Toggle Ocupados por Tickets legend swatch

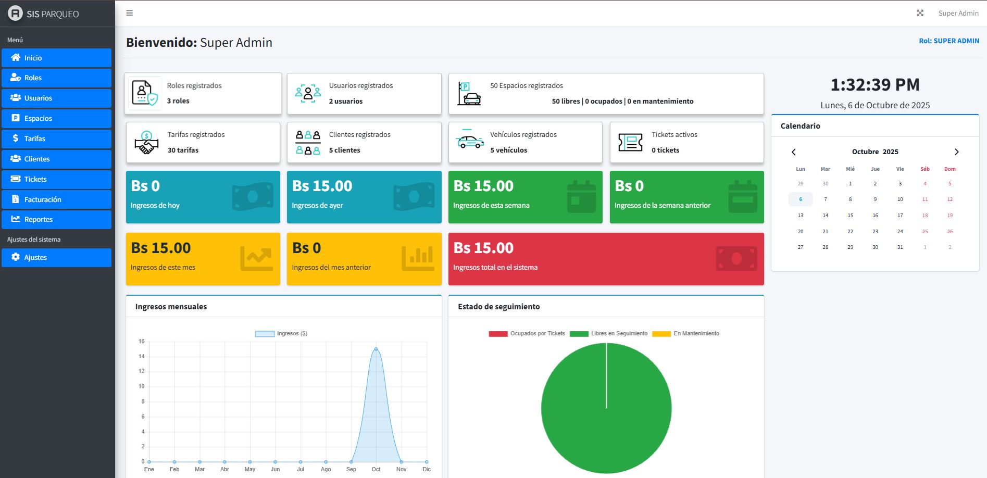coord(498,334)
